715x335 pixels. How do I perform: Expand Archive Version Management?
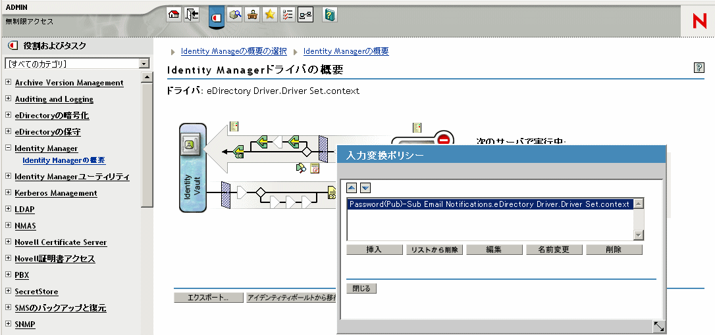[x=8, y=82]
